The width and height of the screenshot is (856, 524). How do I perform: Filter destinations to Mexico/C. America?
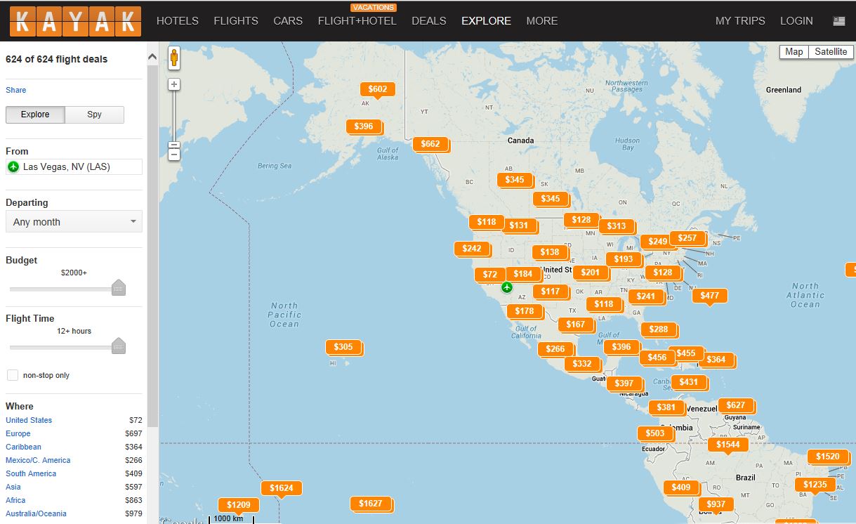tap(38, 460)
